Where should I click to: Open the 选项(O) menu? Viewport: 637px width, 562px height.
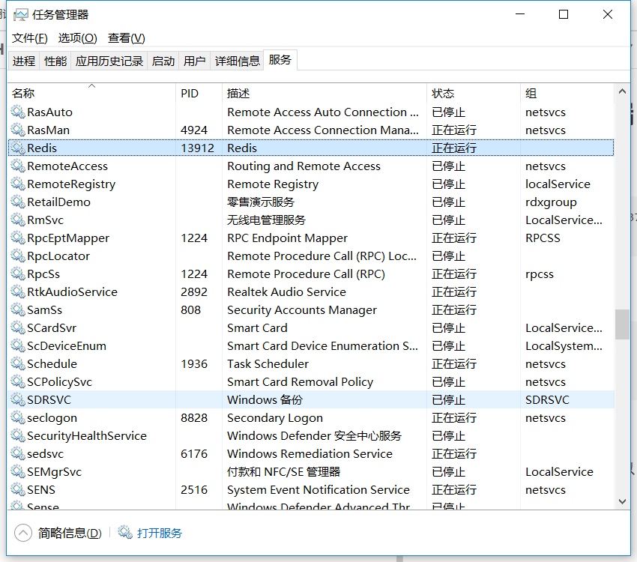pos(78,38)
